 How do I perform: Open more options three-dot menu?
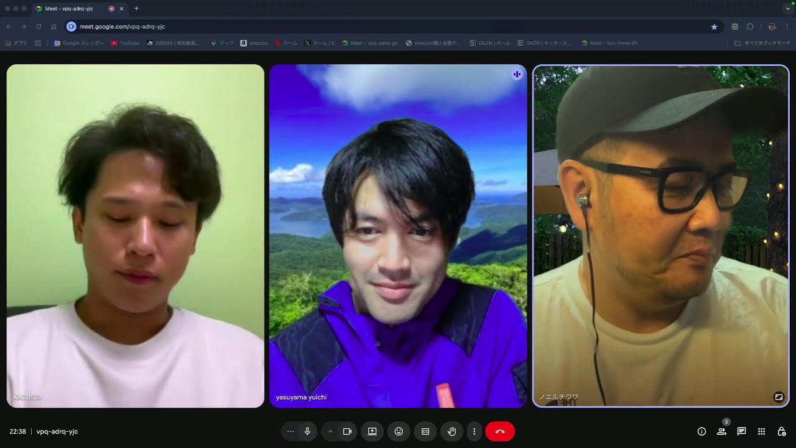click(x=474, y=431)
